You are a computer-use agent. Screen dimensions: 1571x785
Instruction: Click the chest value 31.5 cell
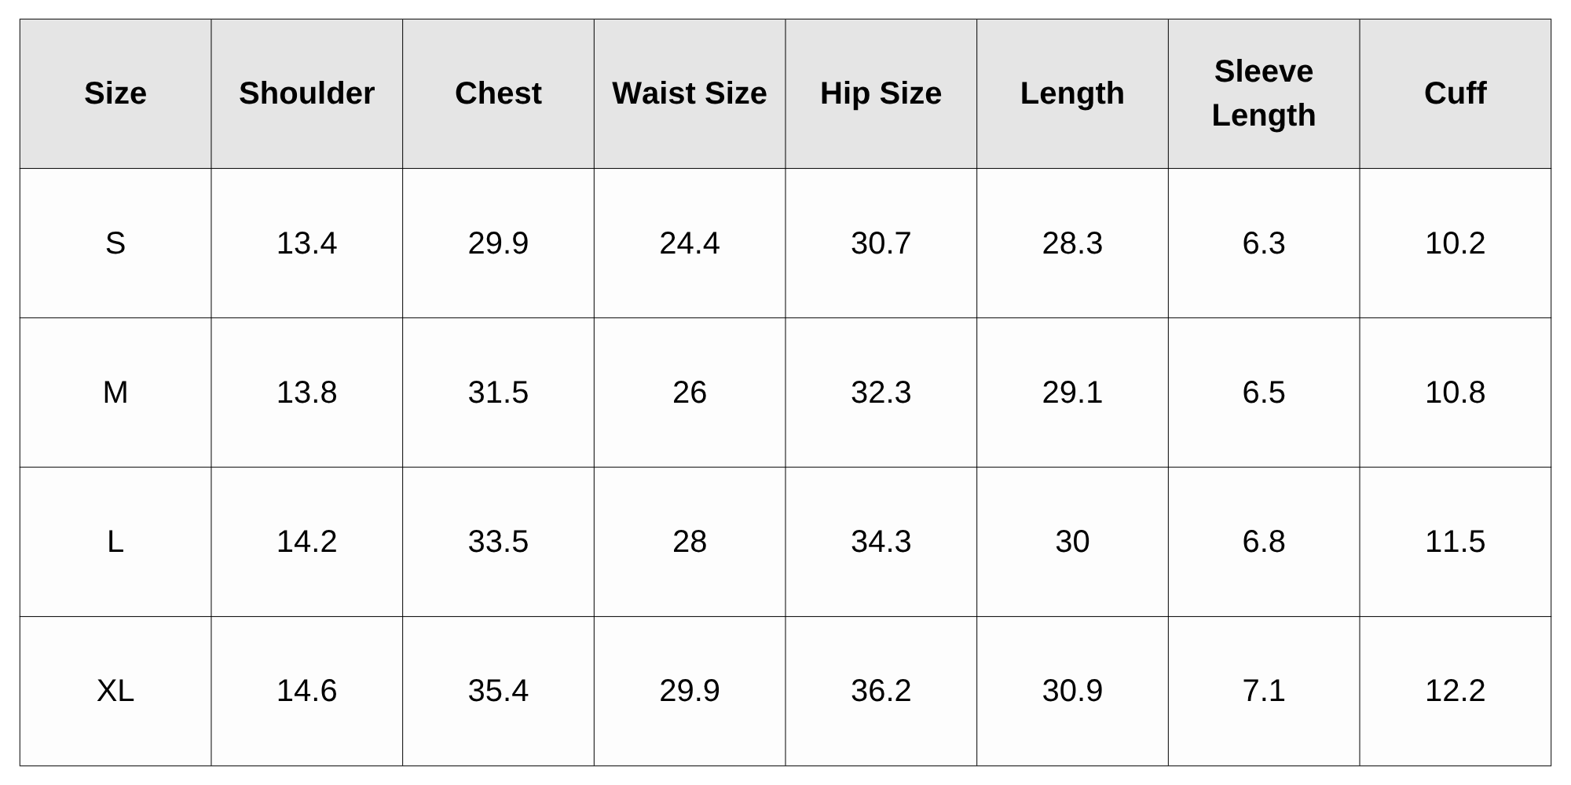[x=498, y=392]
